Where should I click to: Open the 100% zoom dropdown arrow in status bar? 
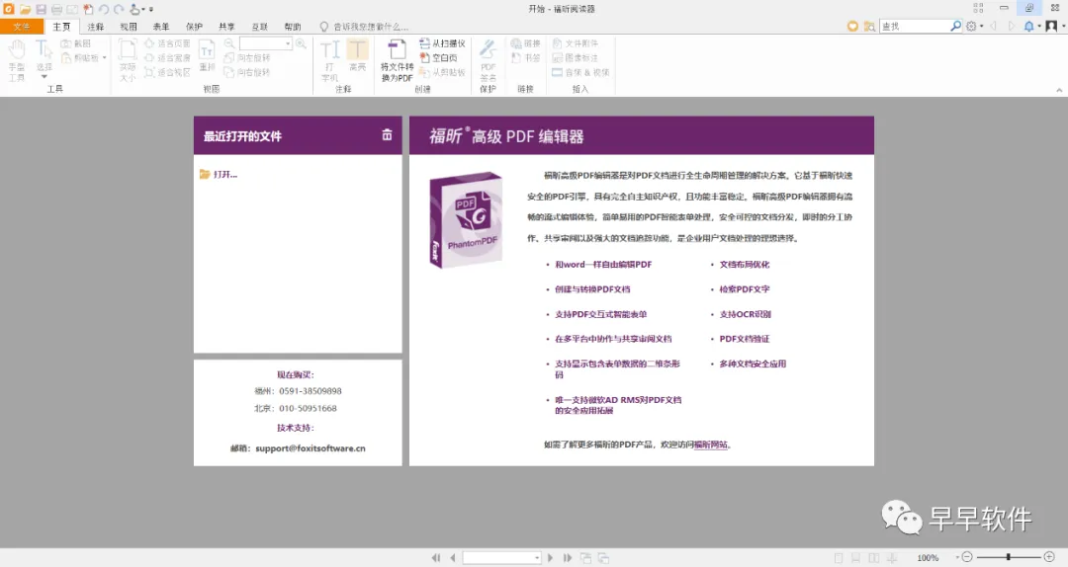[957, 557]
